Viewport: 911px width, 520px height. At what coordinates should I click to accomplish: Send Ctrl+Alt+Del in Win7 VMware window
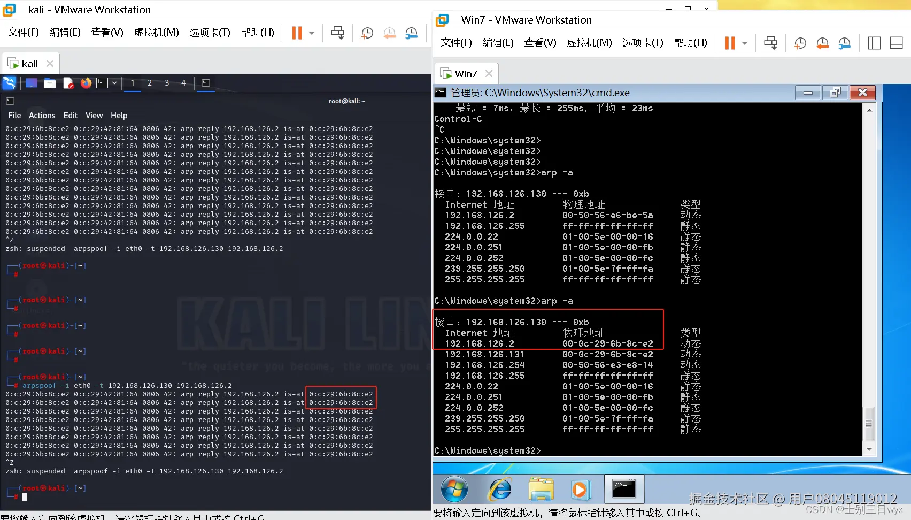point(770,43)
